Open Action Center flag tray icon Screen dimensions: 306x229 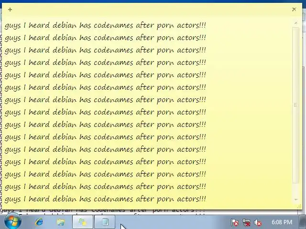tap(235, 222)
